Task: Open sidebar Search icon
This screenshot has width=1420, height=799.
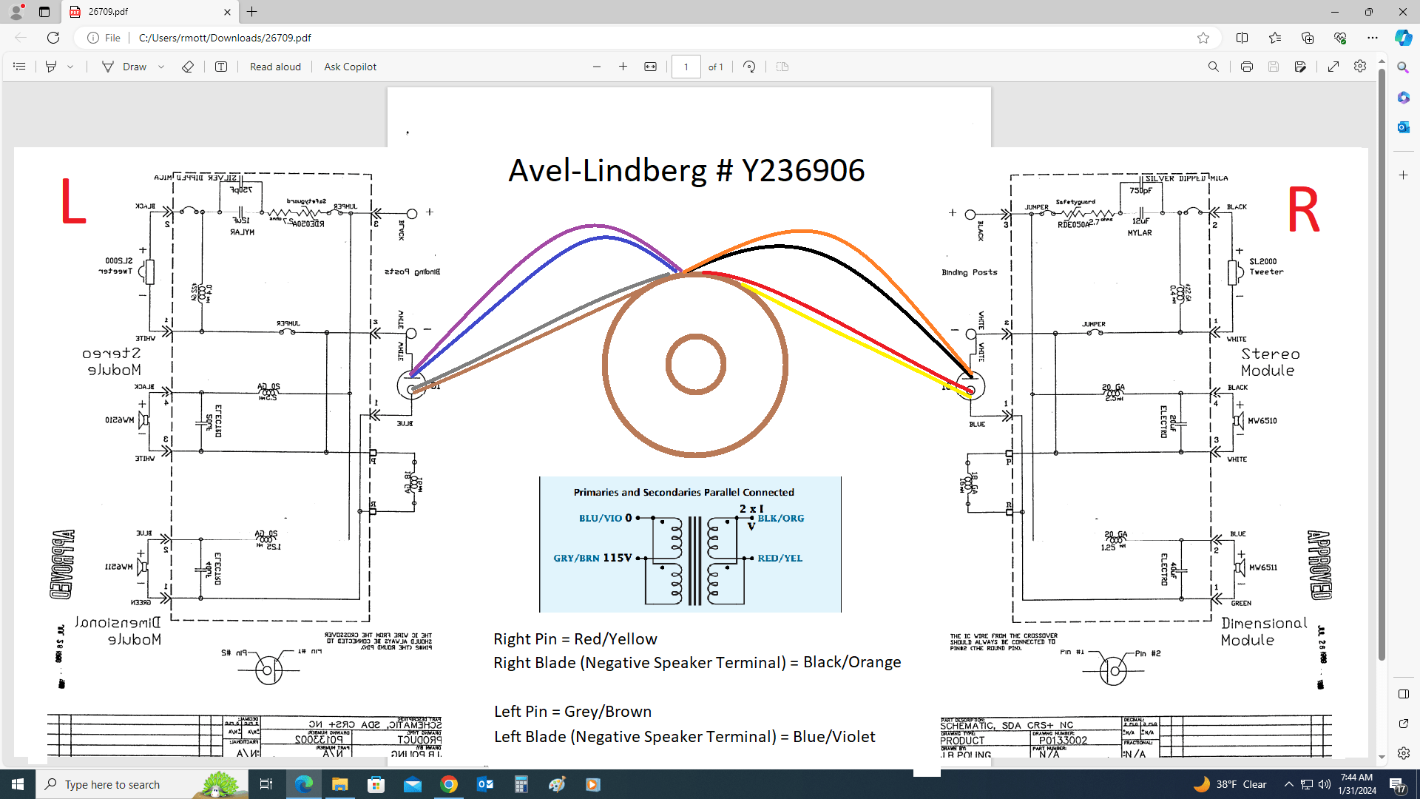Action: click(x=1403, y=67)
